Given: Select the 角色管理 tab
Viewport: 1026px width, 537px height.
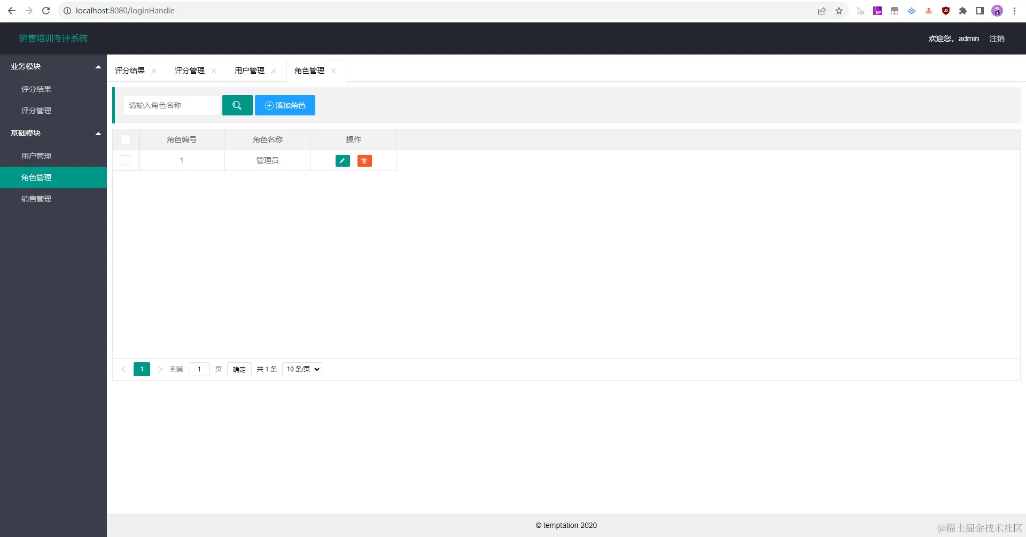Looking at the screenshot, I should point(309,71).
